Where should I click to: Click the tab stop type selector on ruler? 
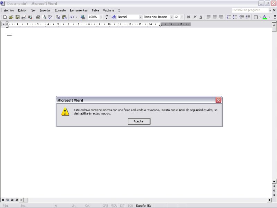pyautogui.click(x=3, y=24)
